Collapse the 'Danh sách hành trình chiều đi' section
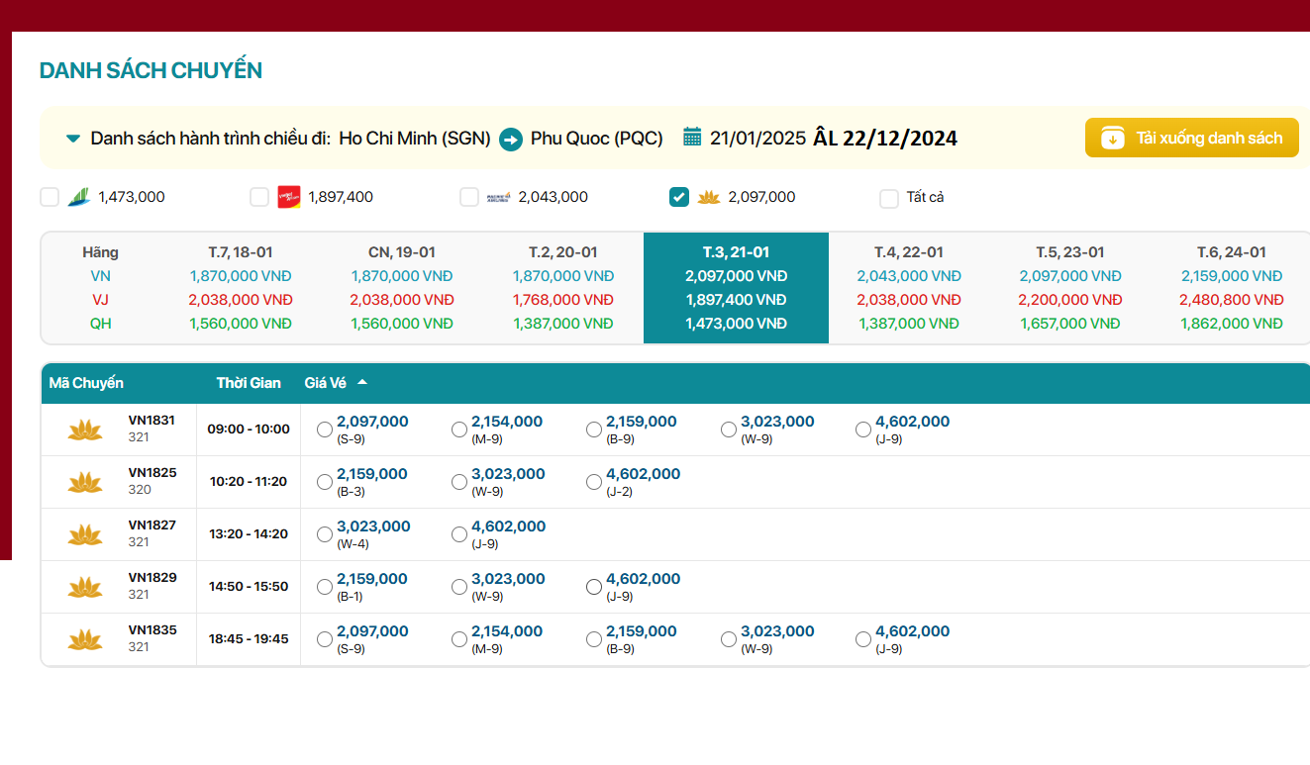Image resolution: width=1310 pixels, height=765 pixels. click(73, 139)
